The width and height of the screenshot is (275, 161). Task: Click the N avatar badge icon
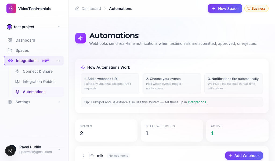10,151
